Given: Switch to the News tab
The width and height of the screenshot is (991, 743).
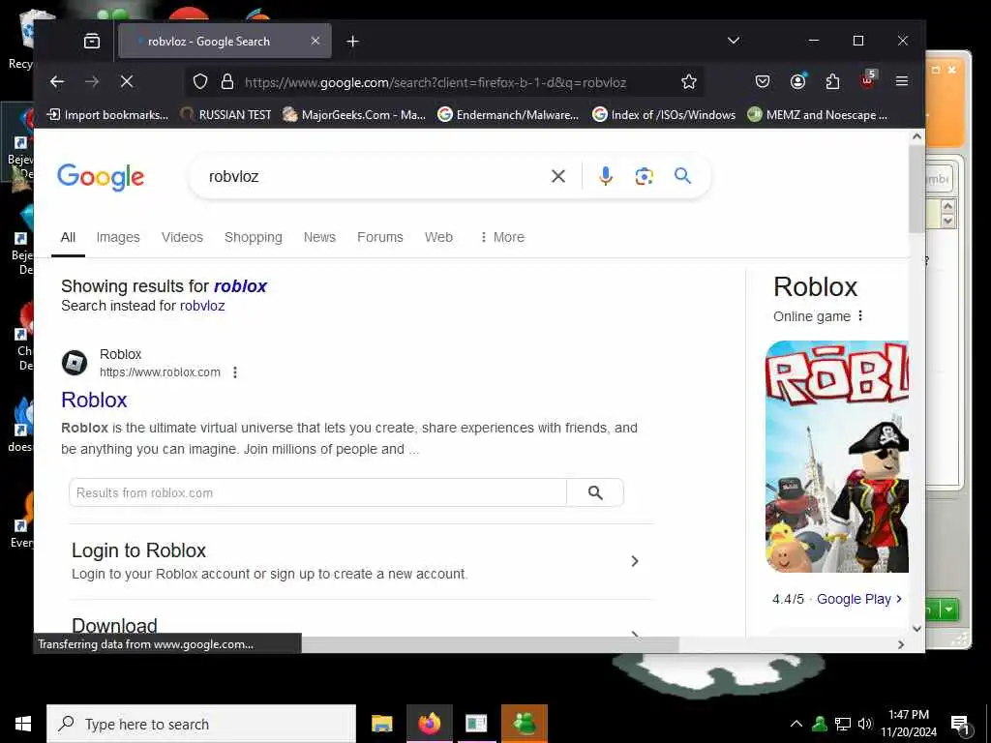Looking at the screenshot, I should (319, 237).
